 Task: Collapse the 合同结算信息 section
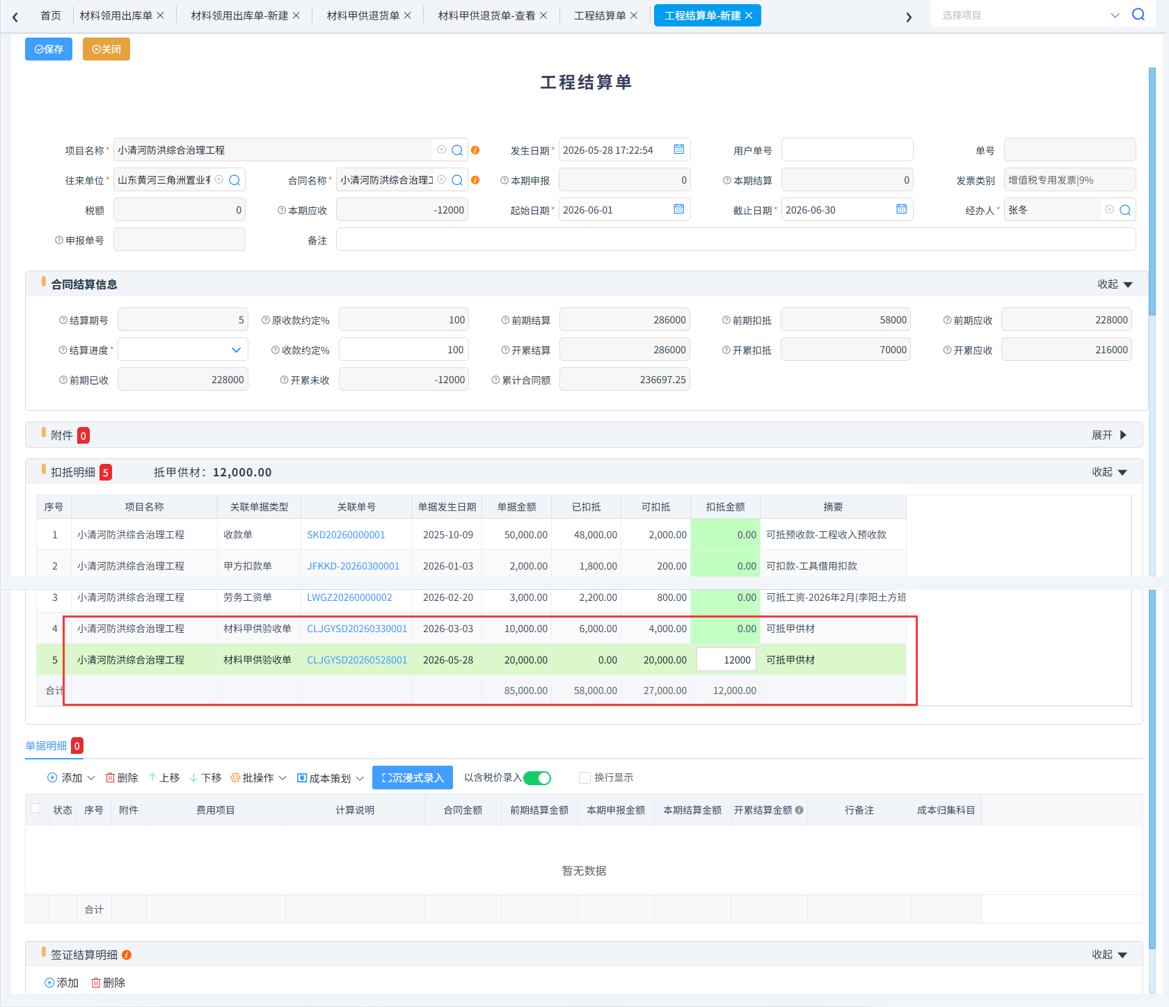click(x=1115, y=284)
